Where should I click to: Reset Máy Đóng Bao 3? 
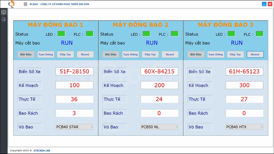255,54
